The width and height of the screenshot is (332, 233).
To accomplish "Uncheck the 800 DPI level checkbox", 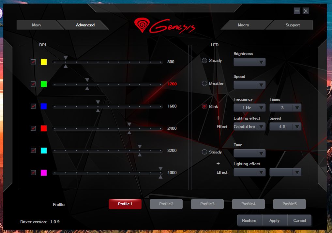I will click(33, 62).
